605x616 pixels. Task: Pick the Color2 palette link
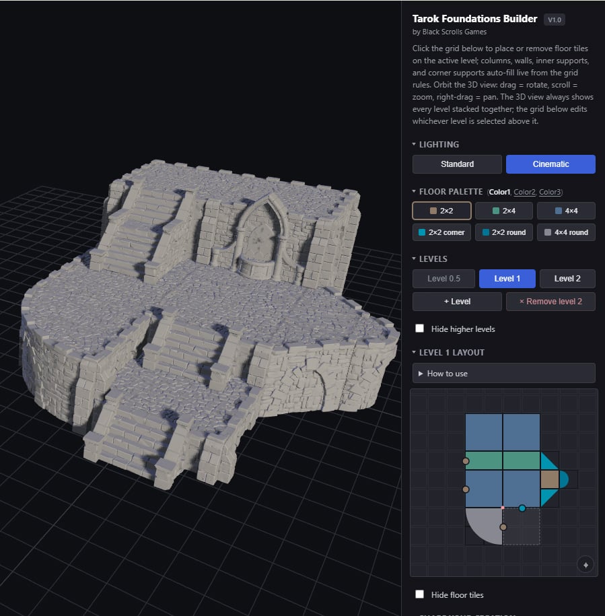click(x=524, y=192)
